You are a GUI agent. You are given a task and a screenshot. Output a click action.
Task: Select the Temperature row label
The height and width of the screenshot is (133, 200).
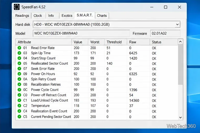click(x=40, y=106)
